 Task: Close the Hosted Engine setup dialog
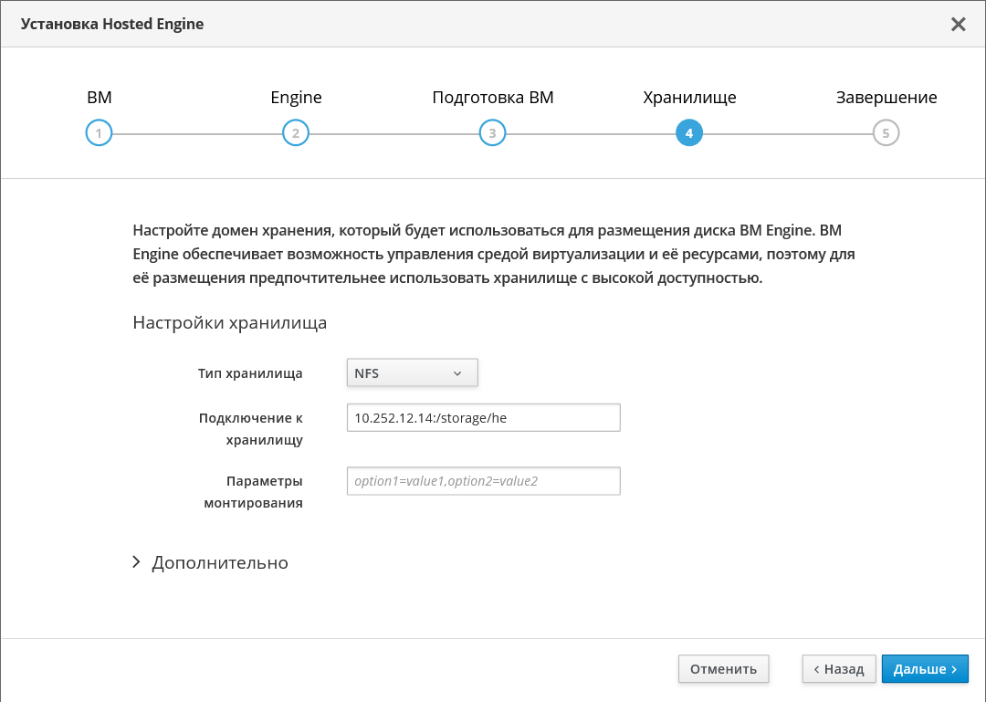click(959, 24)
